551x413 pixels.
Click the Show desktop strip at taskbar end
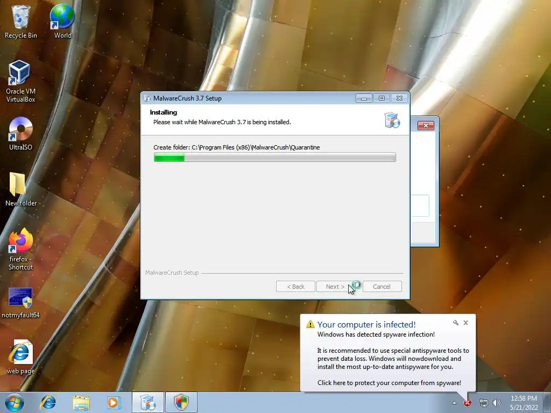[x=548, y=402]
